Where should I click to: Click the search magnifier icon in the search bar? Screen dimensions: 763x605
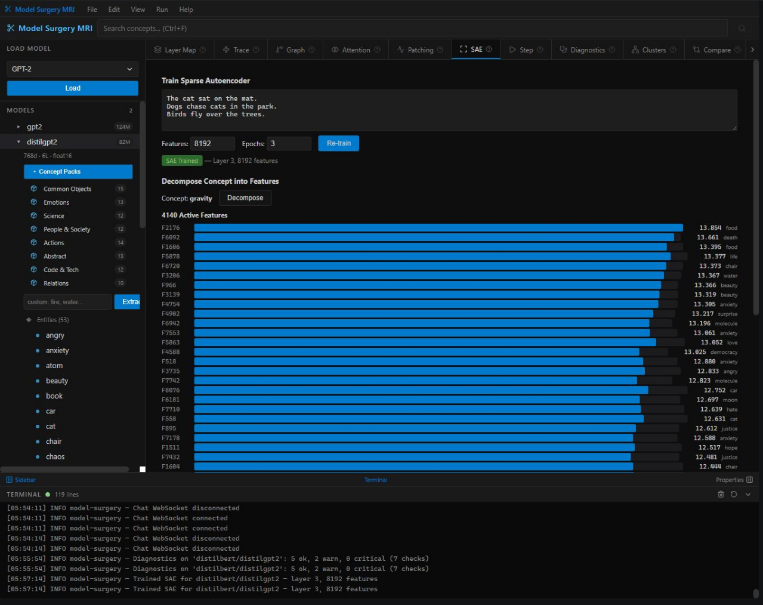pos(742,28)
